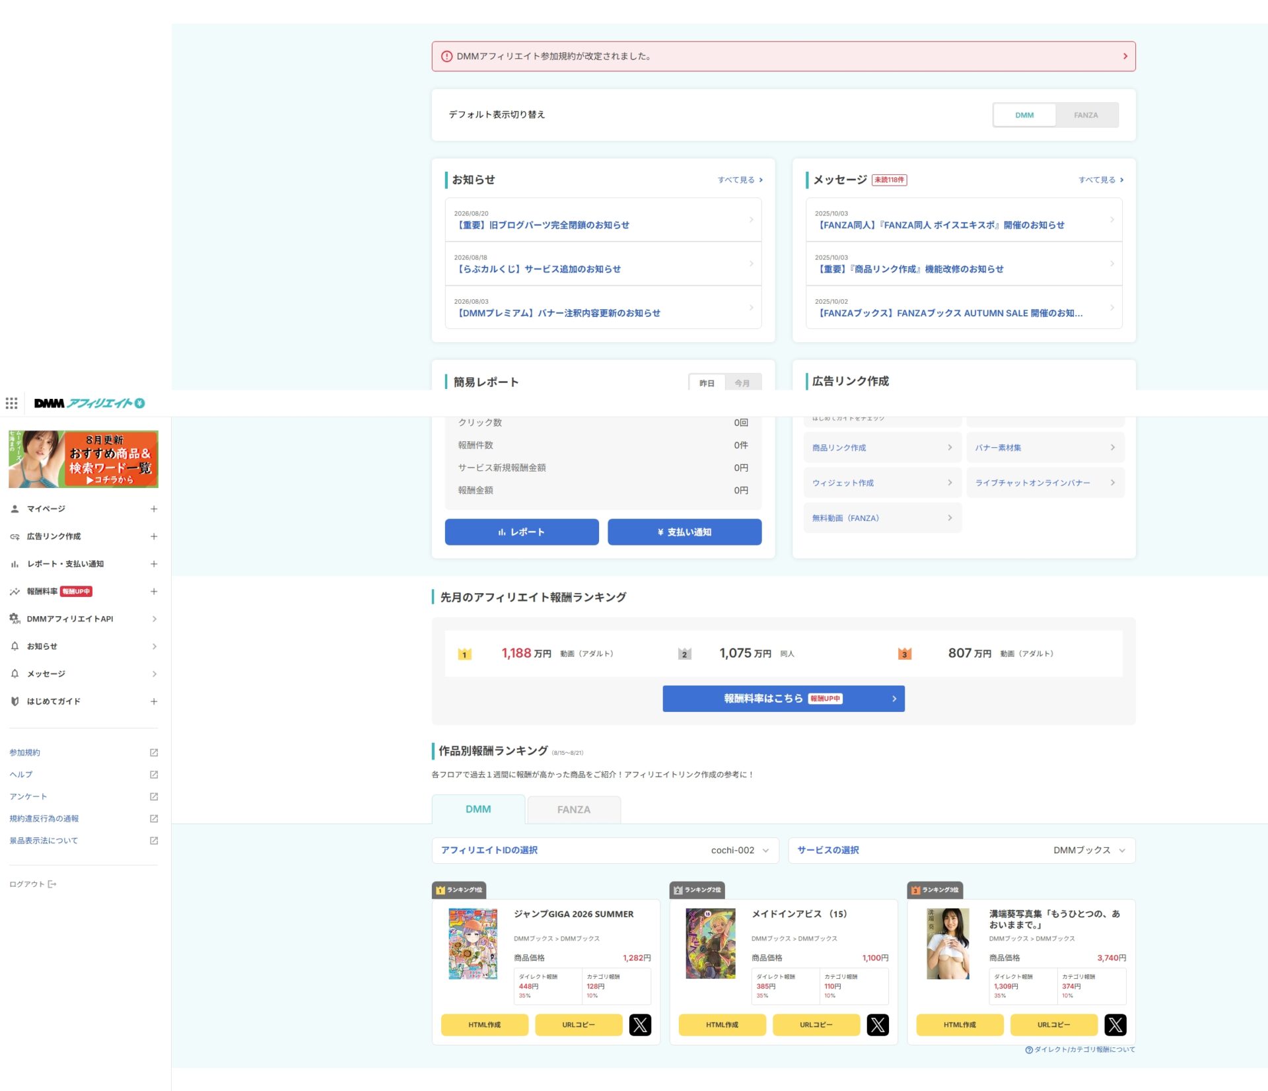This screenshot has width=1268, height=1091.
Task: Click the DMM Affiliate API gear icon
Action: coord(15,619)
